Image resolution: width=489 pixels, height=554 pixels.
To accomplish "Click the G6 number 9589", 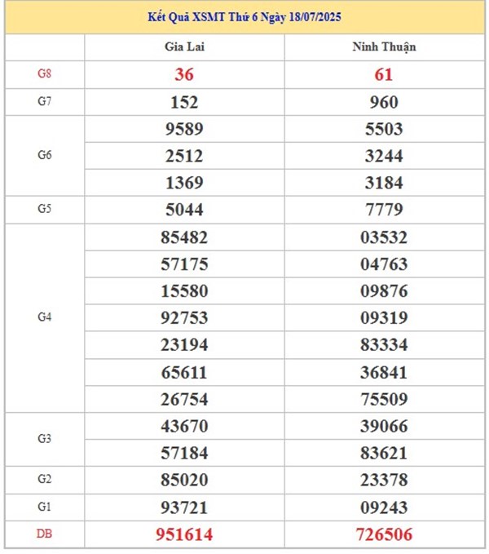I will (x=184, y=129).
